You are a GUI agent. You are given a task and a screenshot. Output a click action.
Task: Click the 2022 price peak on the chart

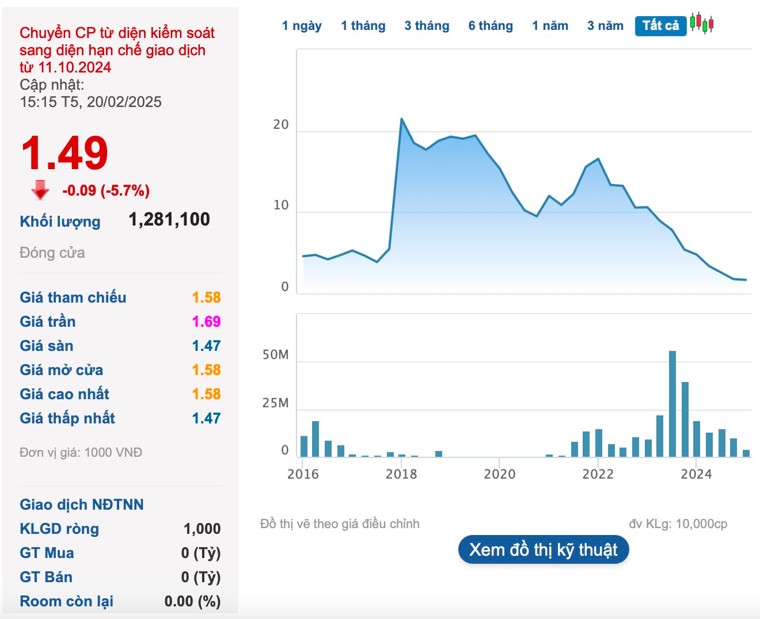tap(598, 159)
